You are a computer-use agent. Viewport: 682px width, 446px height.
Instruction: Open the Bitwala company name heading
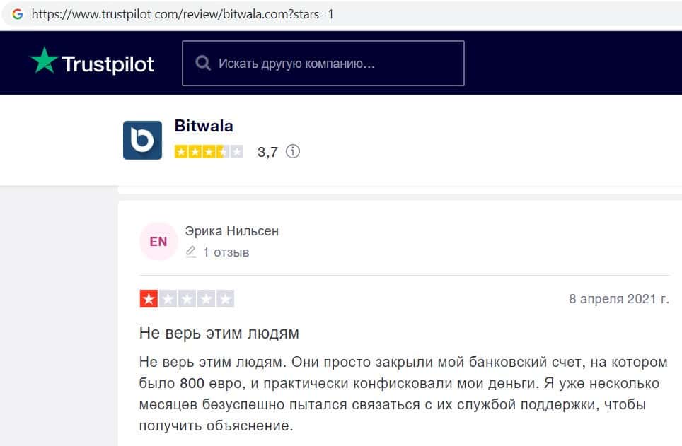tap(204, 126)
